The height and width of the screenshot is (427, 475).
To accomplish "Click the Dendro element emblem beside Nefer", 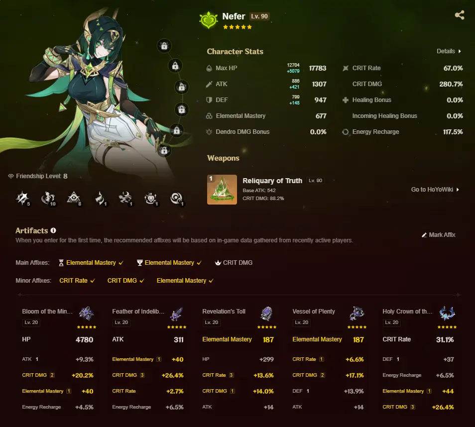I will point(209,20).
